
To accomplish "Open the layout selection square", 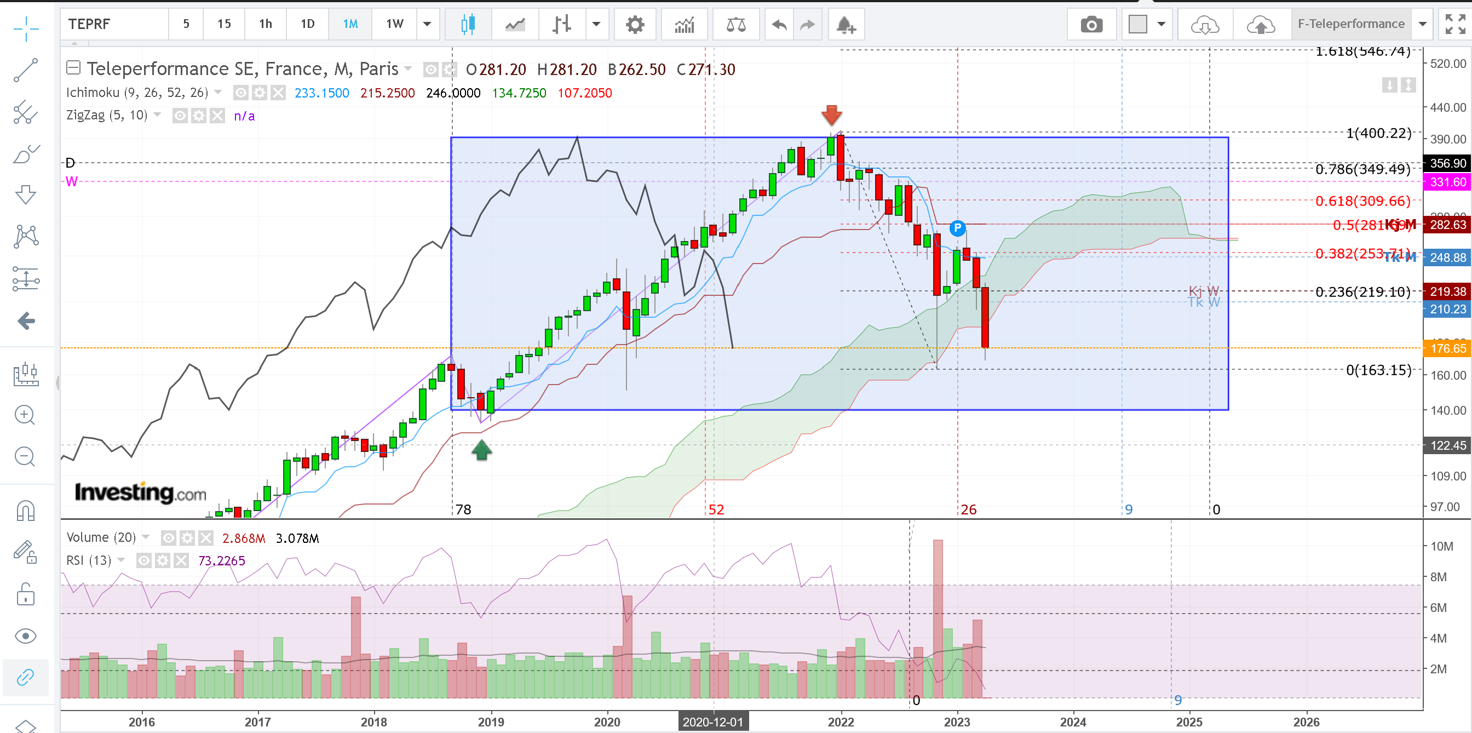I will pos(1137,25).
